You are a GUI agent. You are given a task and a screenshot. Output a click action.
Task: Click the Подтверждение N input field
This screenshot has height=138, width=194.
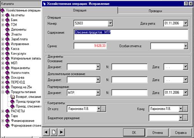click(x=129, y=92)
